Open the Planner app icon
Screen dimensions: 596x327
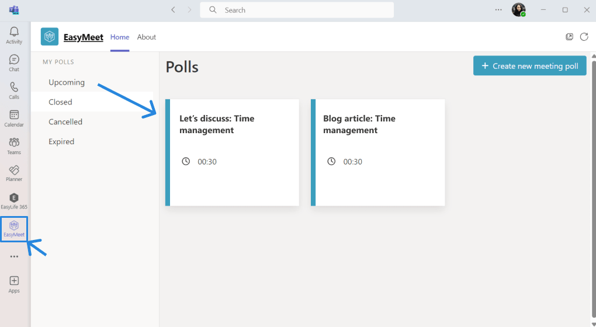point(14,173)
